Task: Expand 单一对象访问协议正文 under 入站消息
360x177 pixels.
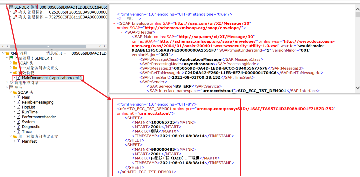Action: click(11, 68)
